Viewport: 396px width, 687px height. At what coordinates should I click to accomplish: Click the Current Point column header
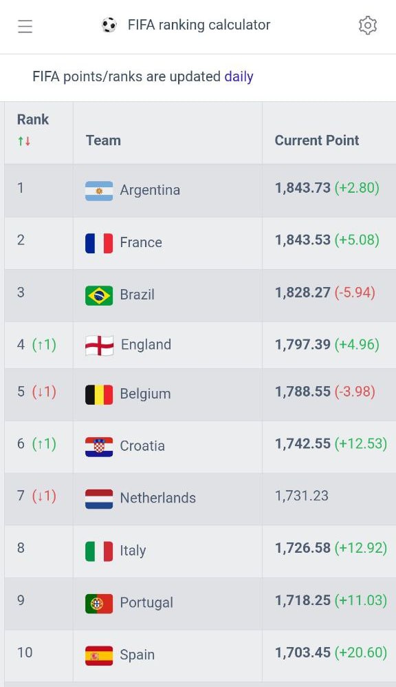tap(317, 140)
